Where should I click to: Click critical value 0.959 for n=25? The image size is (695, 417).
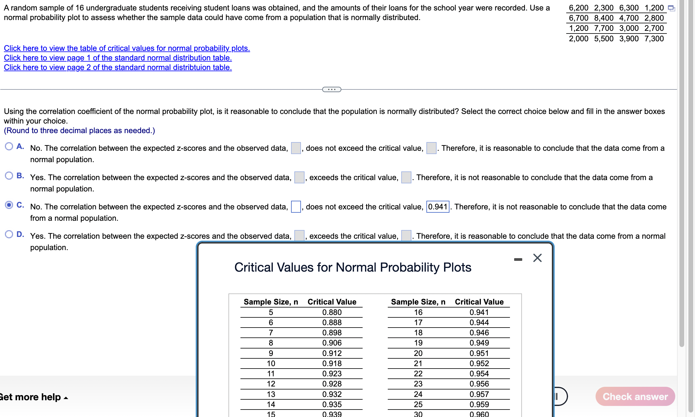pos(479,404)
